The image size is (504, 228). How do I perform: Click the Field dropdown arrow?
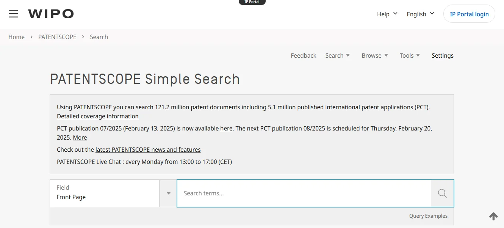(168, 193)
